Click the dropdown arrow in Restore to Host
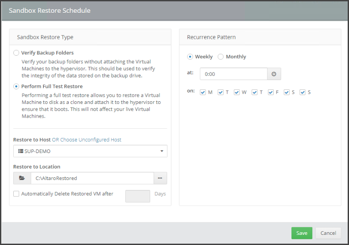 coord(161,151)
